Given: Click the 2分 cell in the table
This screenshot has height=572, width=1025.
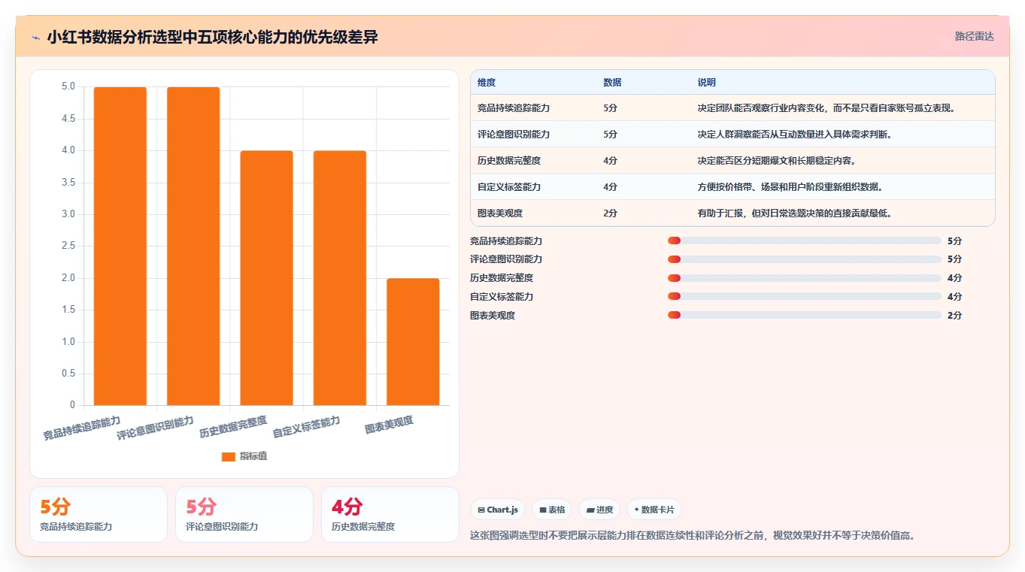Looking at the screenshot, I should click(610, 213).
